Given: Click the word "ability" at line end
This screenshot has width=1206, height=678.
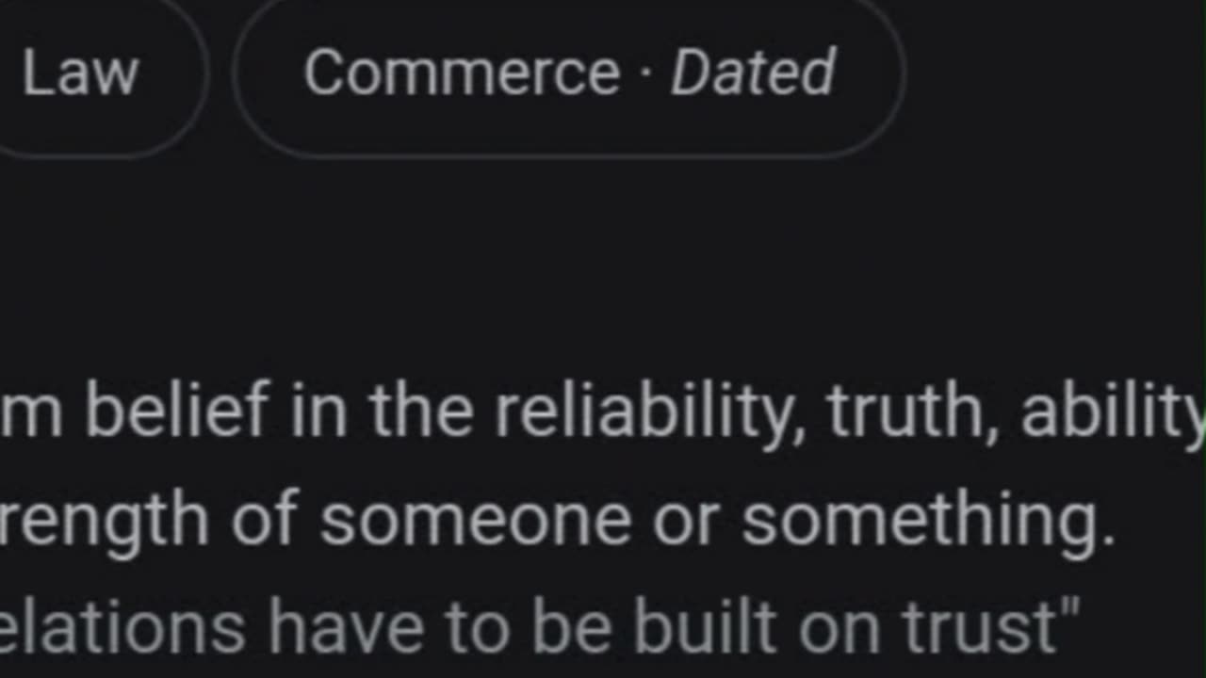Looking at the screenshot, I should point(1113,412).
